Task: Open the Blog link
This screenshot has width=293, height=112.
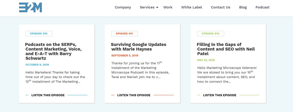Action: click(243, 7)
